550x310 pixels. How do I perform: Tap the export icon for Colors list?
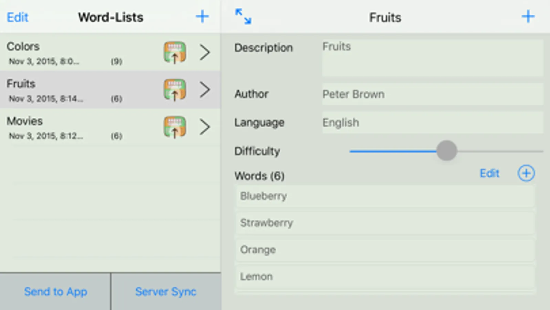(175, 53)
